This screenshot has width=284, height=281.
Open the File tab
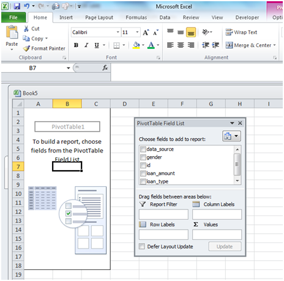coord(13,17)
